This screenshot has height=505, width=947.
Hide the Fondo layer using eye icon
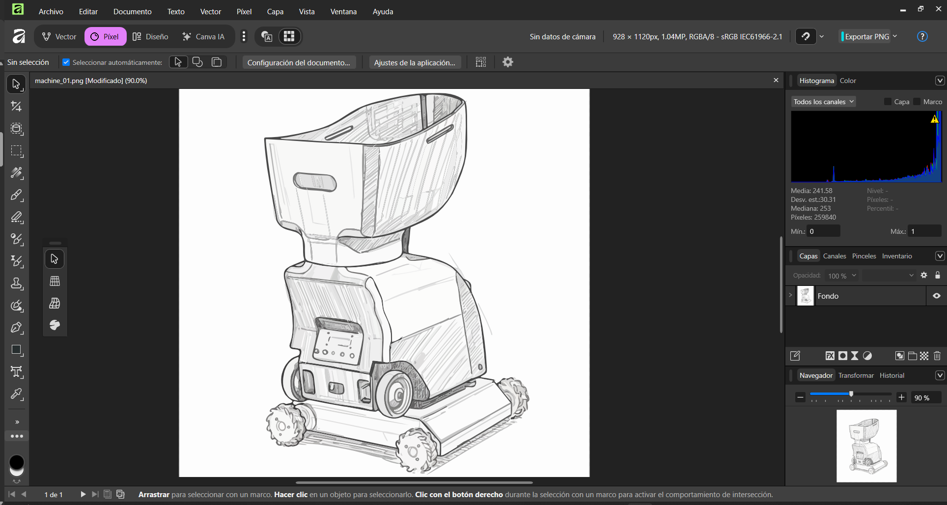point(936,296)
